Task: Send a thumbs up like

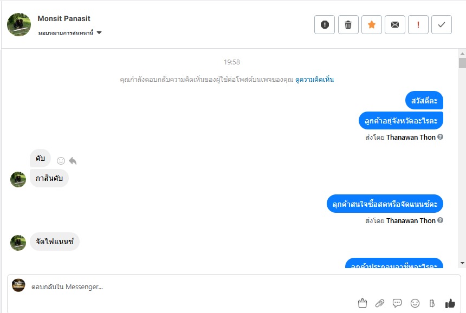Action: [450, 303]
